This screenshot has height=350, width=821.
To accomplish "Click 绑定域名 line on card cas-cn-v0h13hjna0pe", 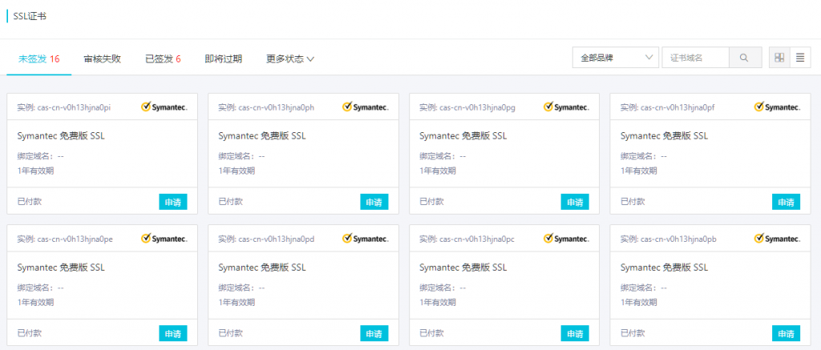I will click(40, 288).
